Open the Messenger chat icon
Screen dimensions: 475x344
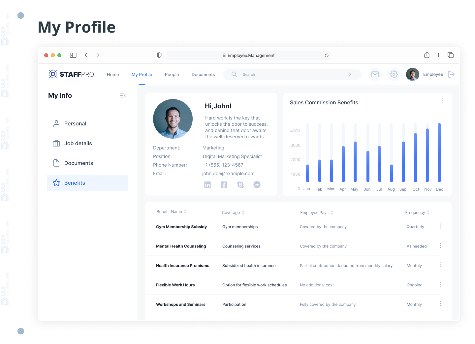[257, 185]
